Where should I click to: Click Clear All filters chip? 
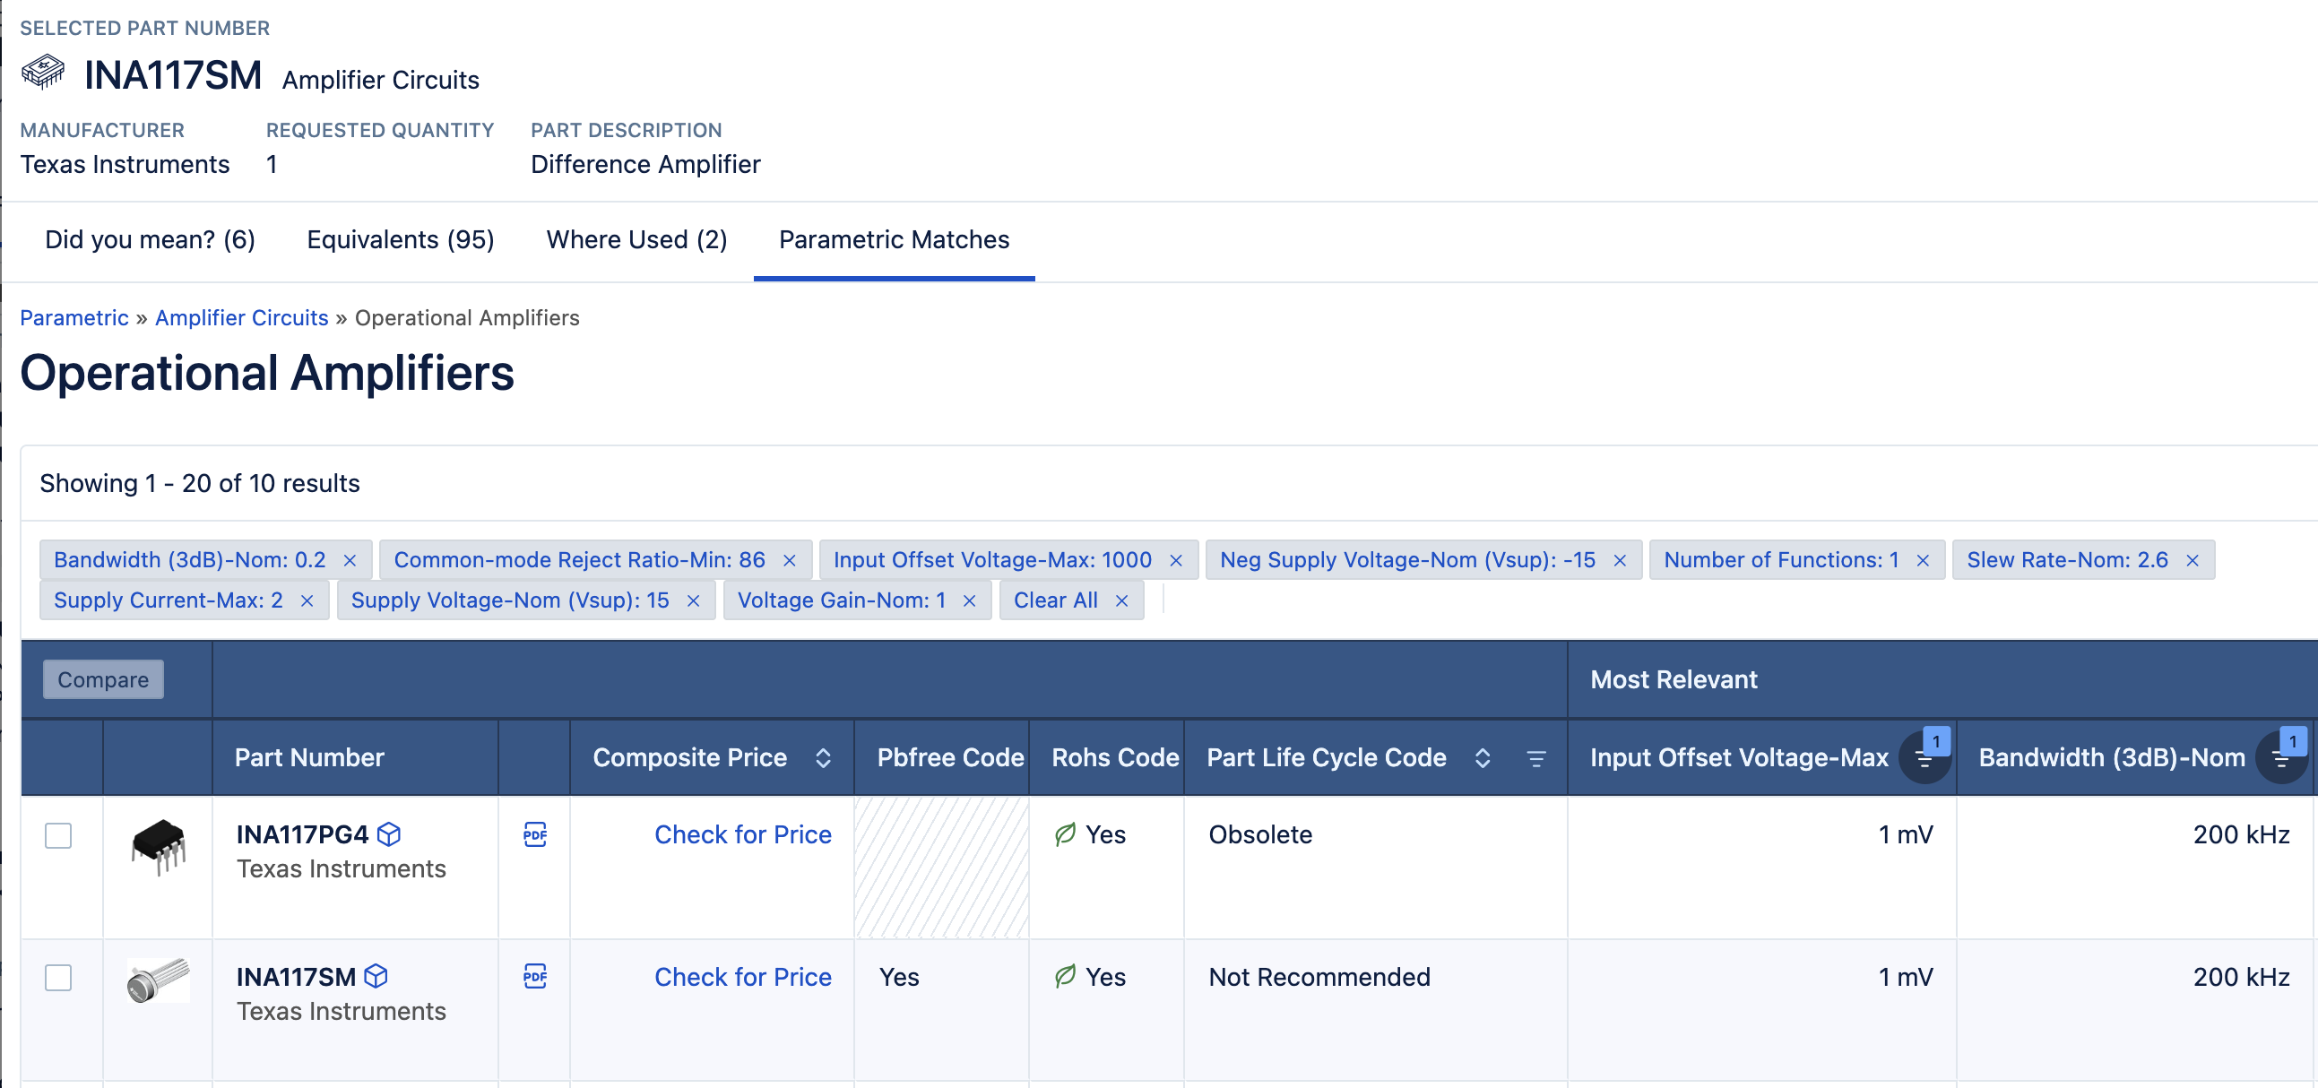pos(1056,600)
